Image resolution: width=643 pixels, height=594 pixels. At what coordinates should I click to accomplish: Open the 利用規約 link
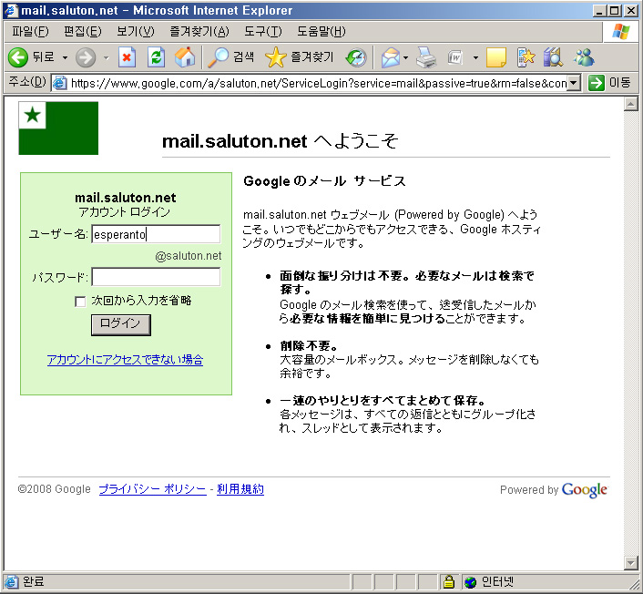pos(240,489)
